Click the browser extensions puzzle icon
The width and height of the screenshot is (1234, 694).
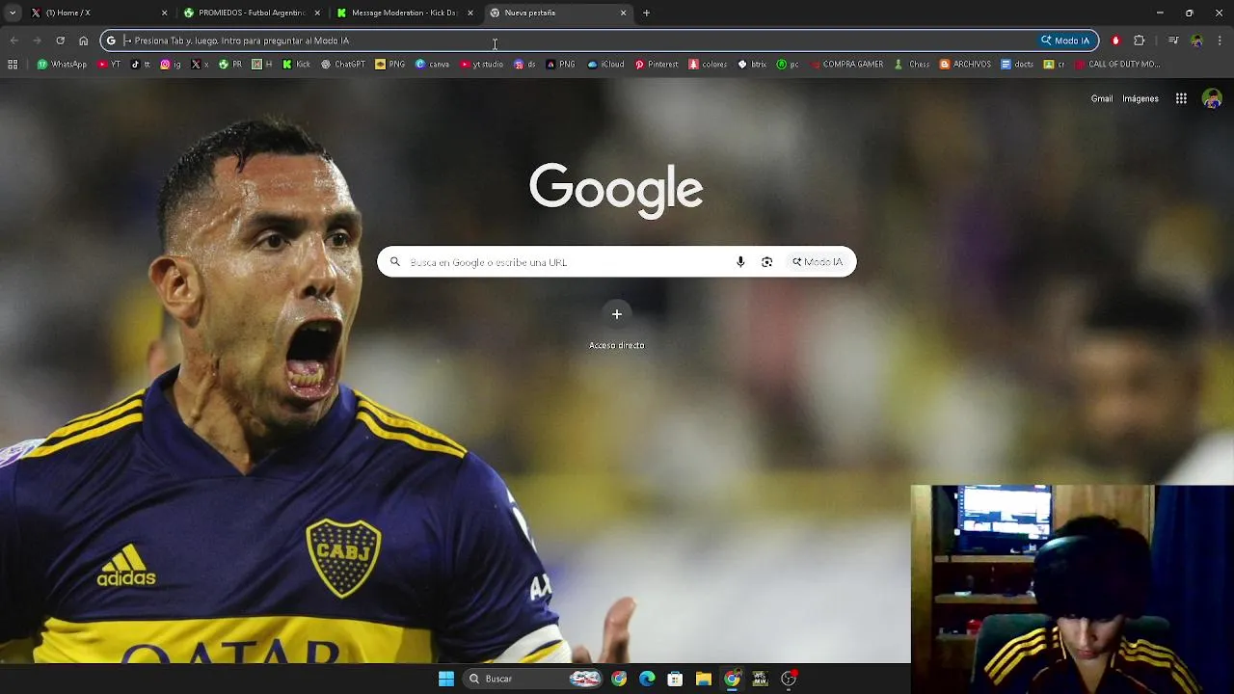pyautogui.click(x=1140, y=40)
